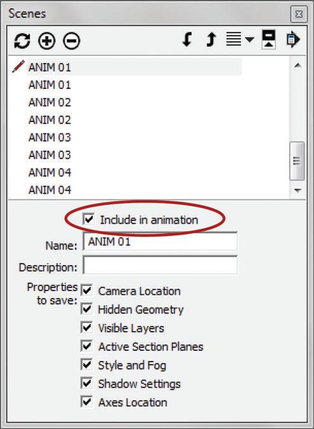This screenshot has height=429, width=314.
Task: Toggle the Camera Location checkbox
Action: pyautogui.click(x=86, y=290)
